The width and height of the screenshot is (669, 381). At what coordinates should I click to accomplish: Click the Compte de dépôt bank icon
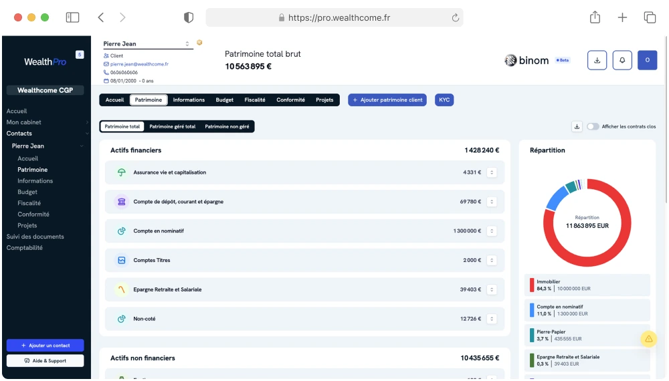point(122,202)
